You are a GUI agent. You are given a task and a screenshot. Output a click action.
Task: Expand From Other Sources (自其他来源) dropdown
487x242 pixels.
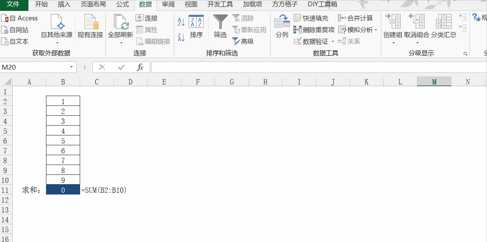point(57,43)
